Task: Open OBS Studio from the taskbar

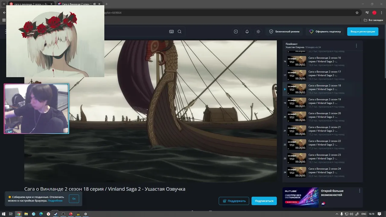Action: click(63, 214)
